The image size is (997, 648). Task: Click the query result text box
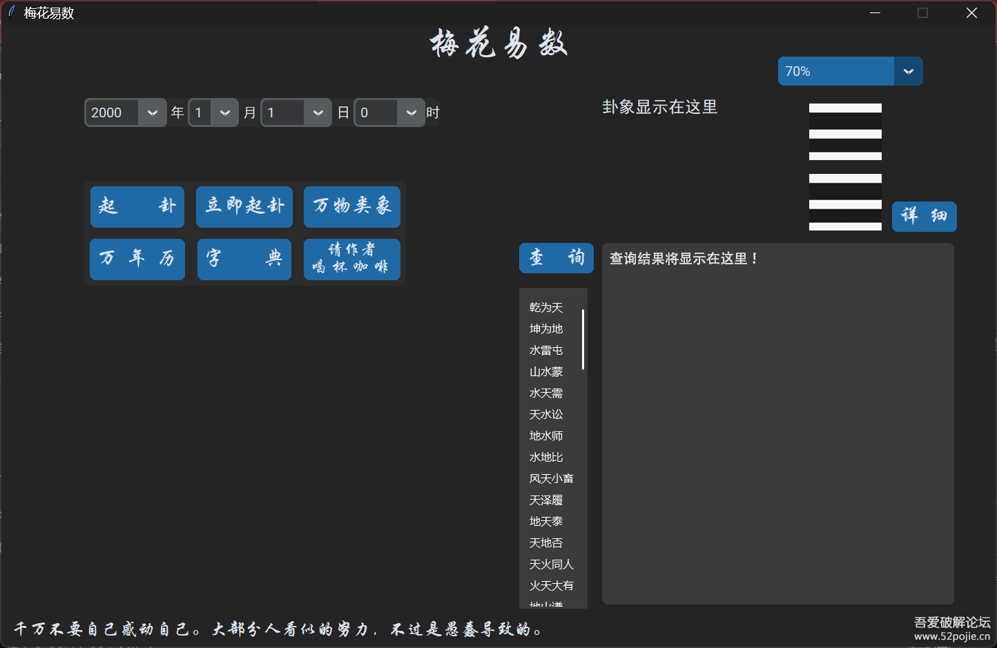(778, 424)
